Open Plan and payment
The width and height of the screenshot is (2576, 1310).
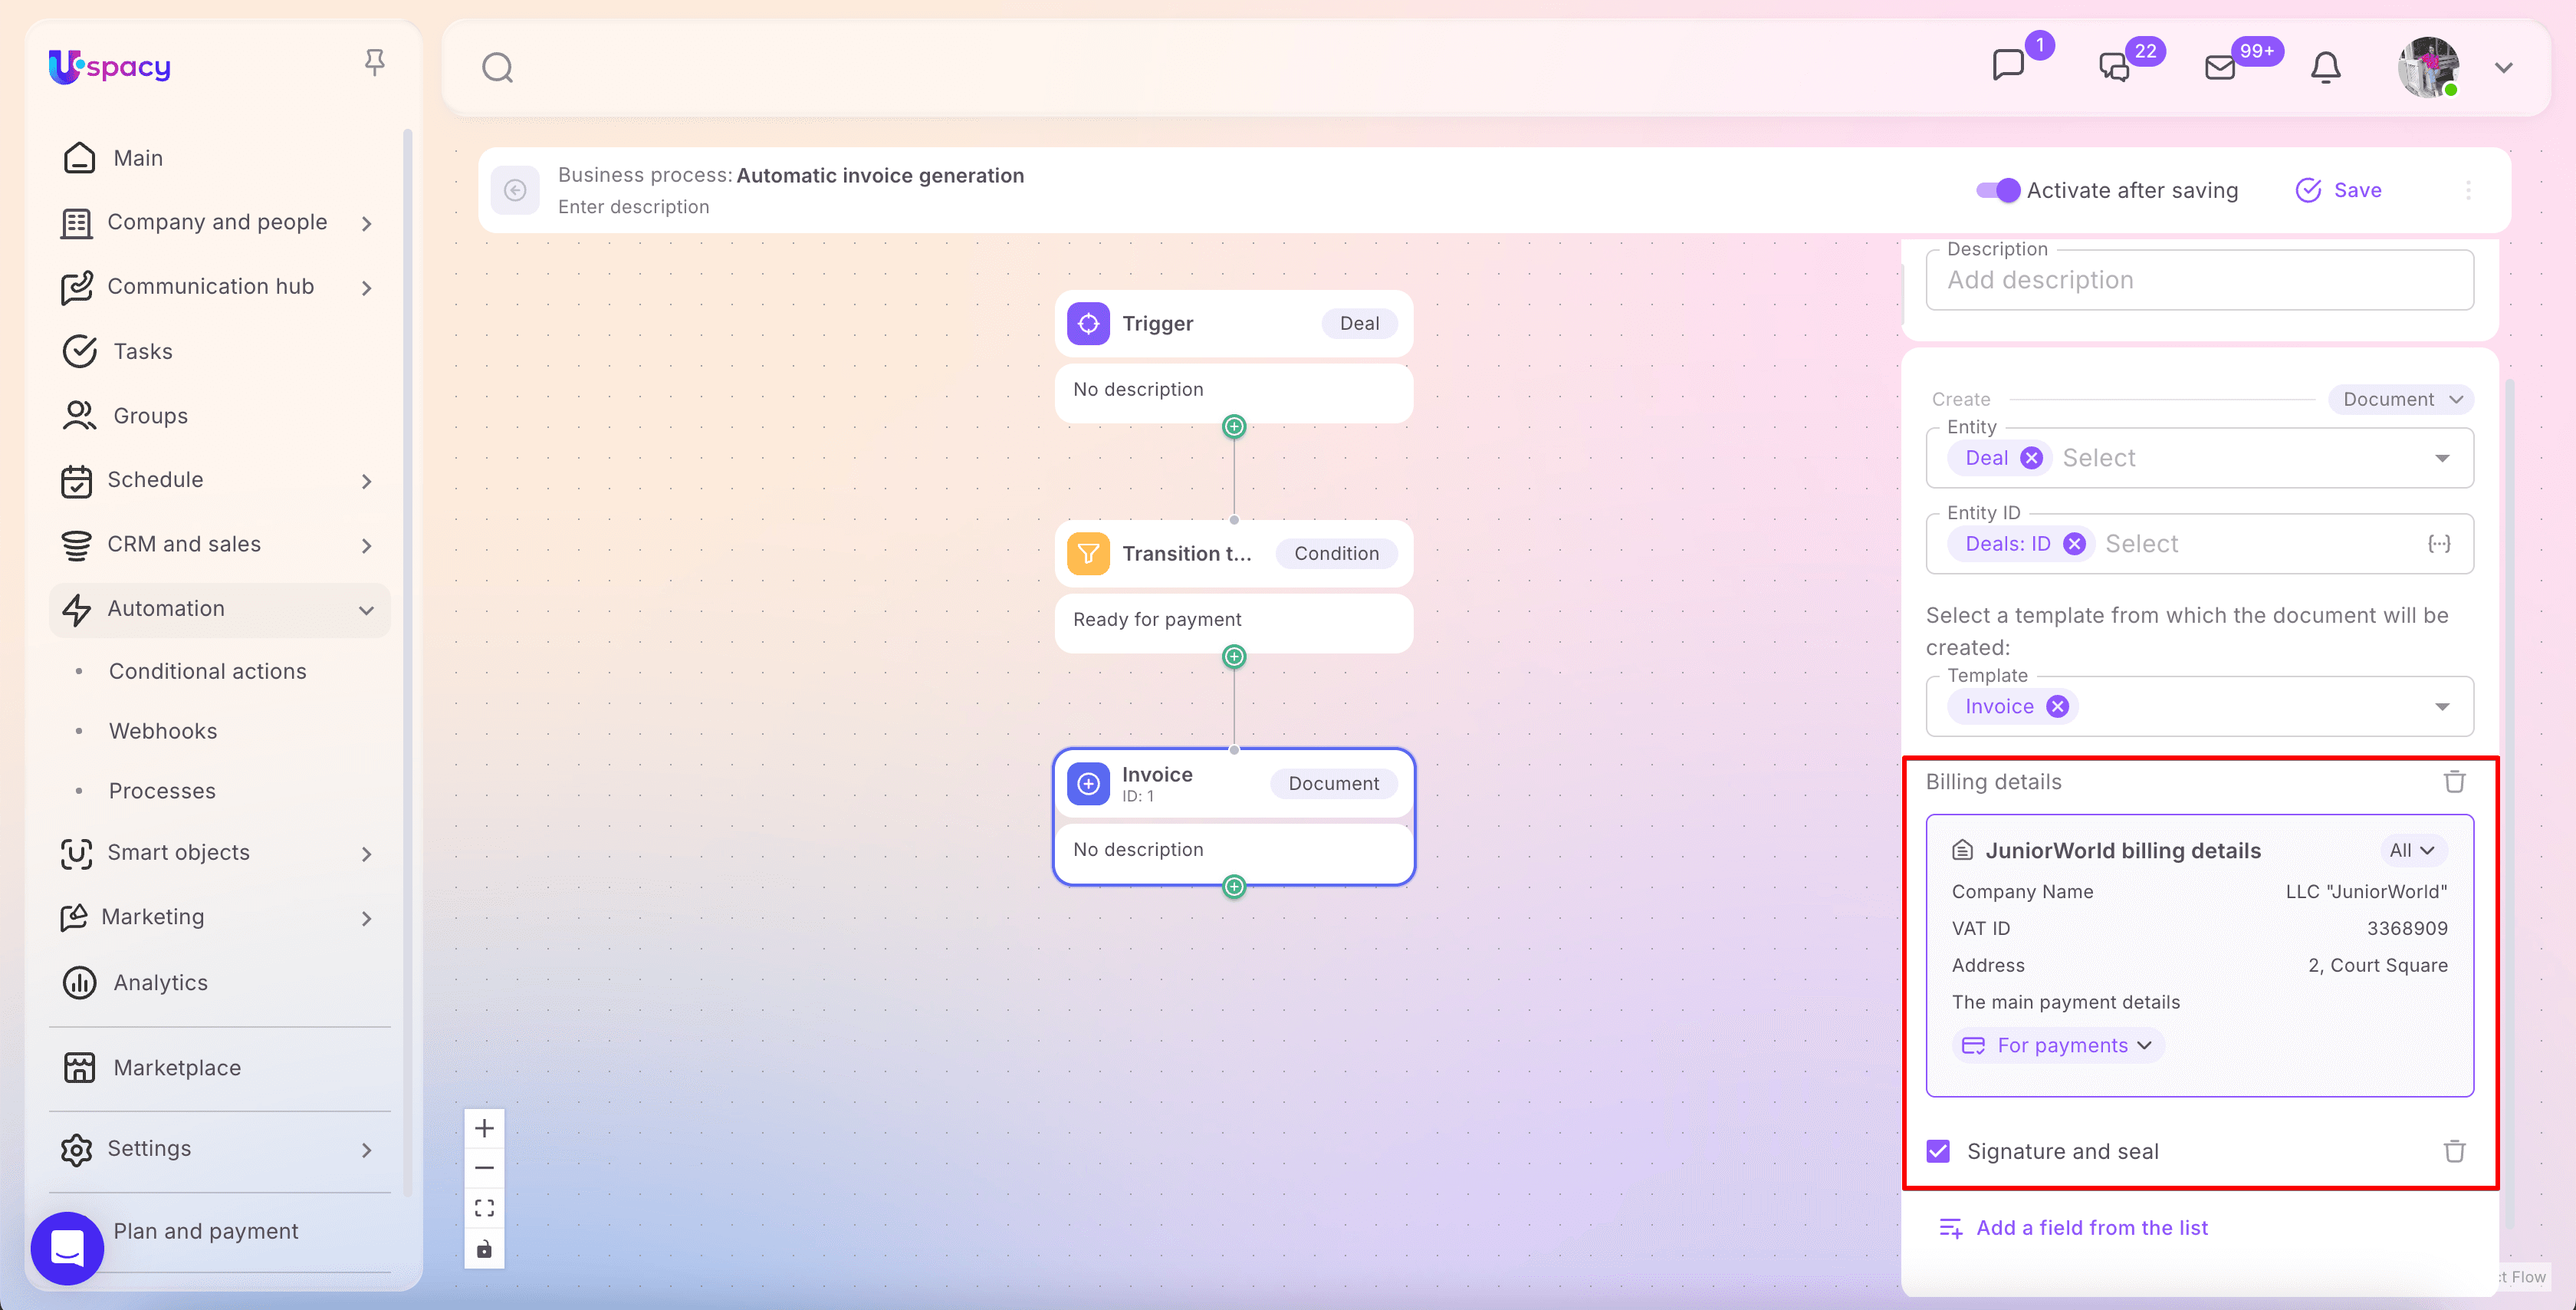[206, 1231]
